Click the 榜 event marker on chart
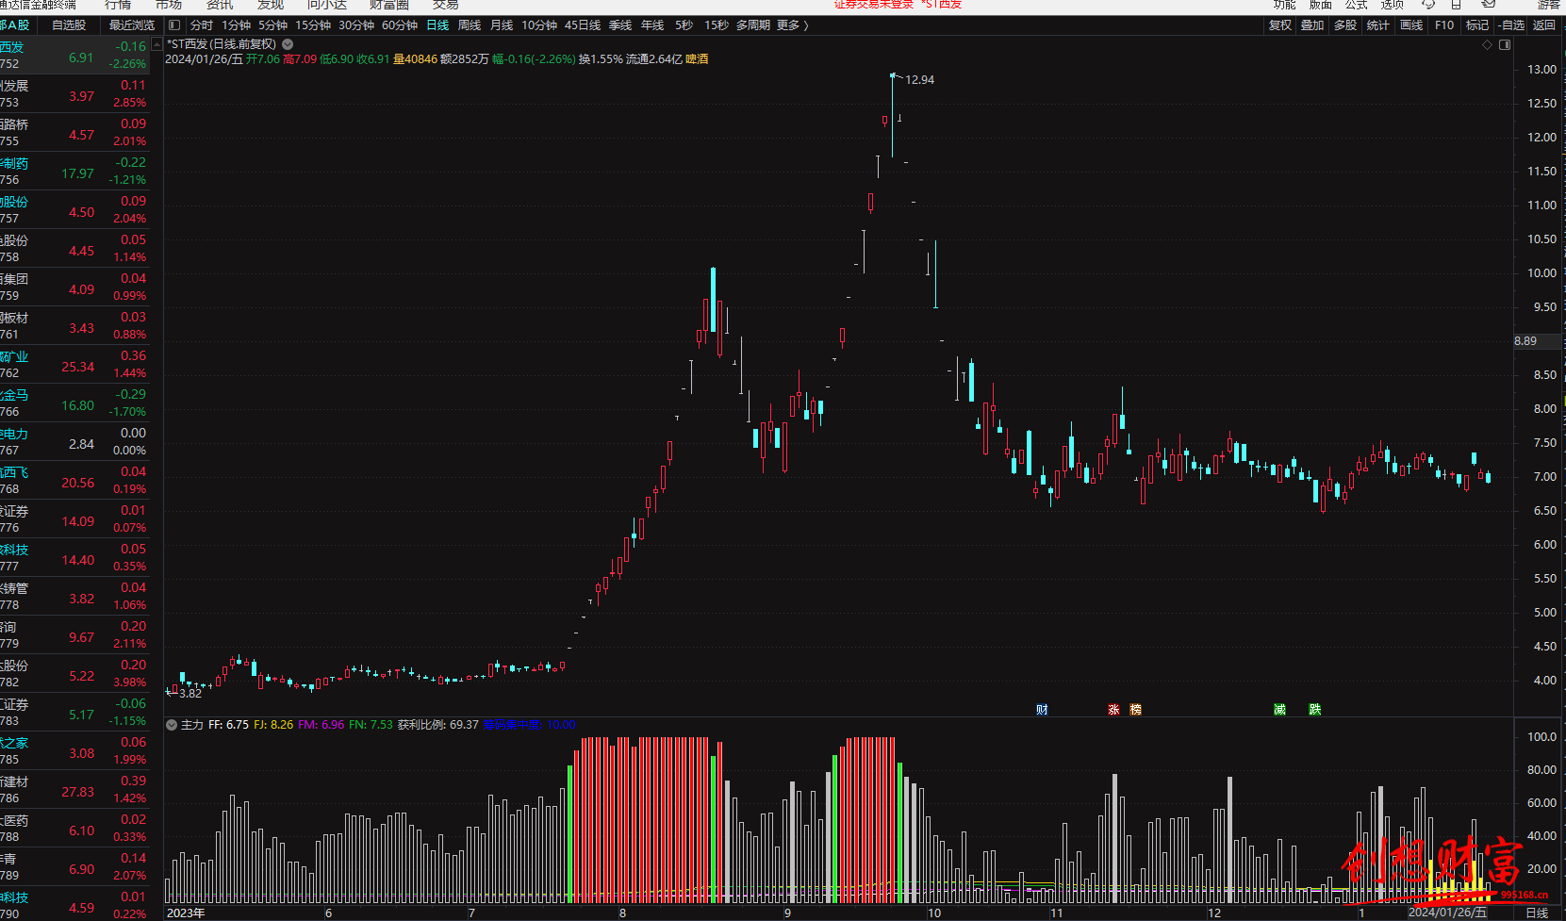This screenshot has width=1566, height=921. [1135, 710]
